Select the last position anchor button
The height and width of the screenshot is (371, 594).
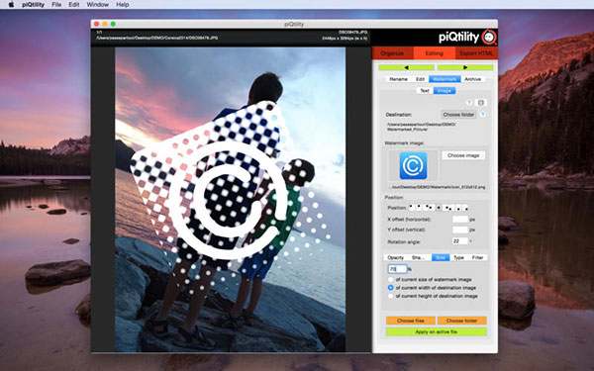tap(466, 208)
